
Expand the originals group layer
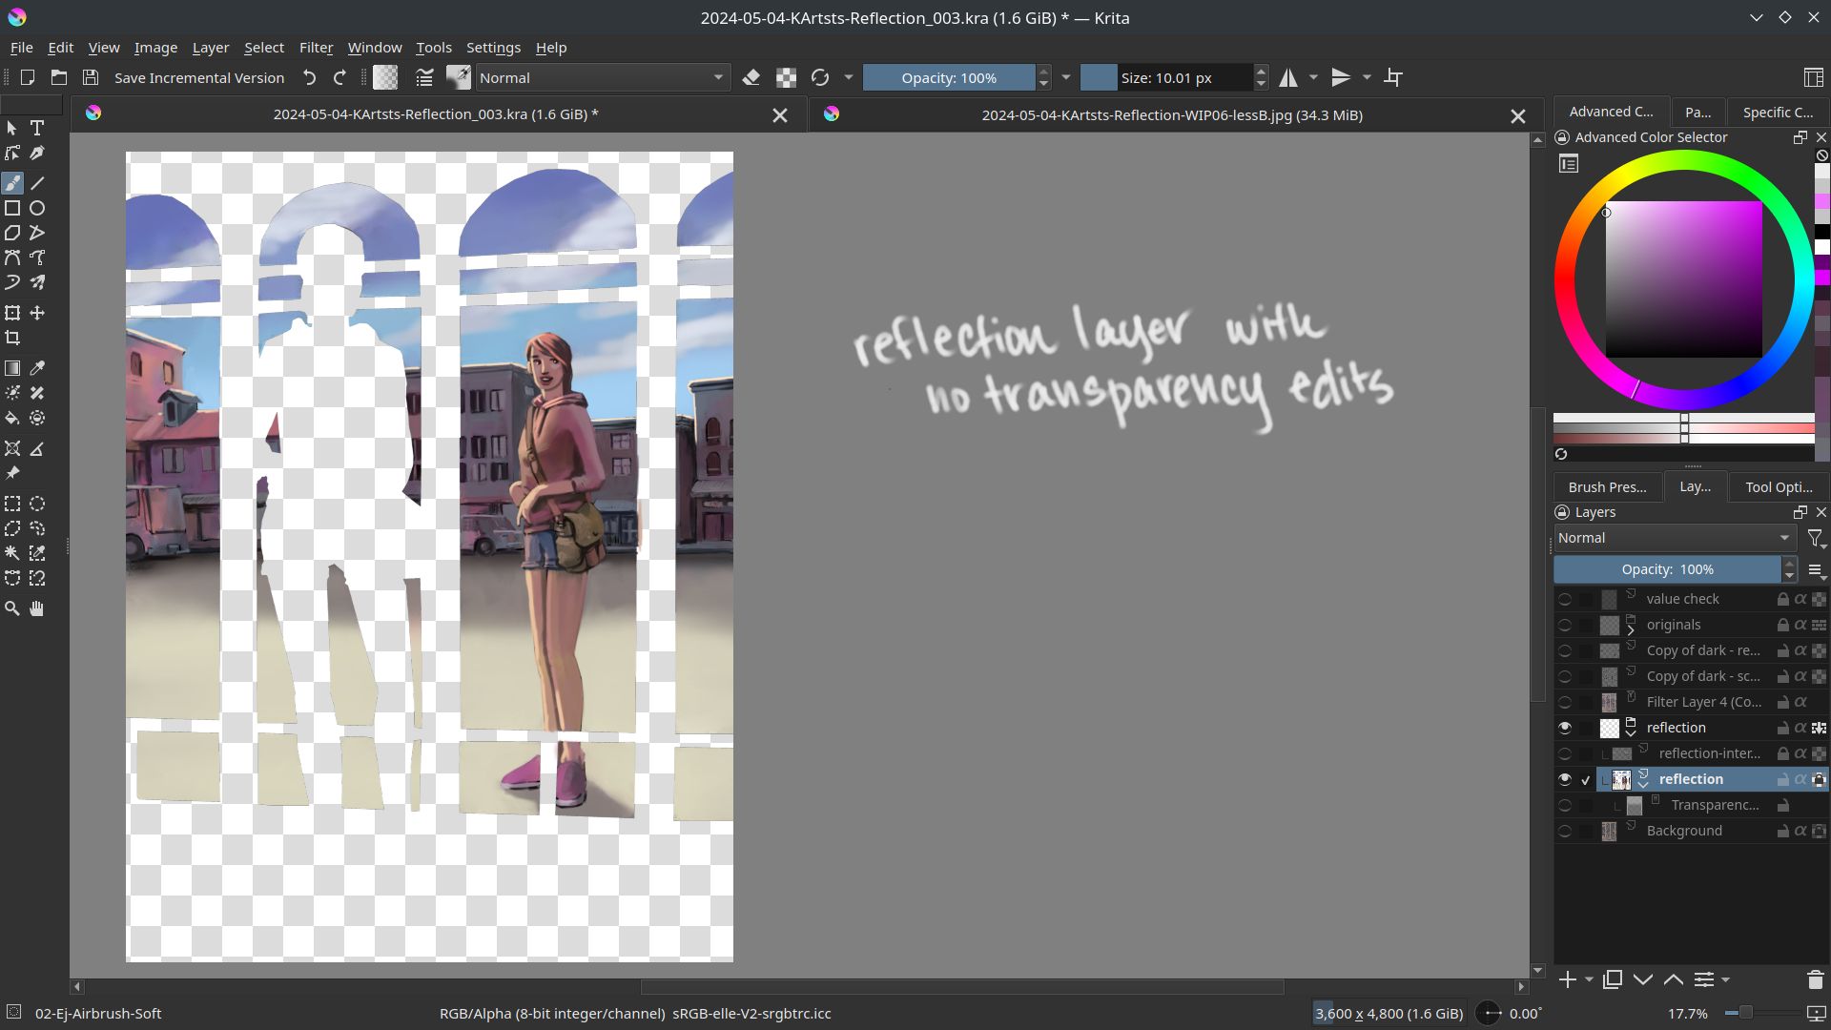click(x=1631, y=628)
